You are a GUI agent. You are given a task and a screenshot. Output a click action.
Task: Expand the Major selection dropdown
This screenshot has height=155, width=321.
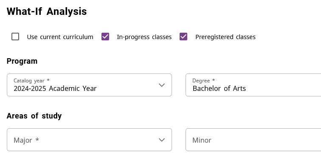tap(89, 140)
